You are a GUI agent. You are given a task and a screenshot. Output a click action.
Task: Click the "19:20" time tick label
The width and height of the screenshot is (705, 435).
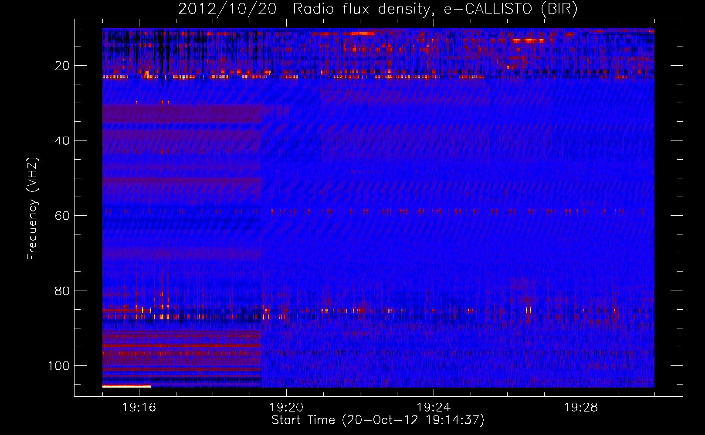click(x=286, y=407)
